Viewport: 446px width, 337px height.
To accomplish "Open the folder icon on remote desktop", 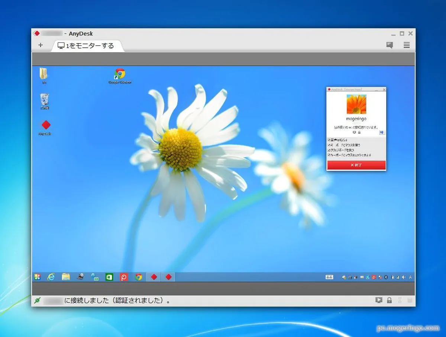I will click(43, 75).
